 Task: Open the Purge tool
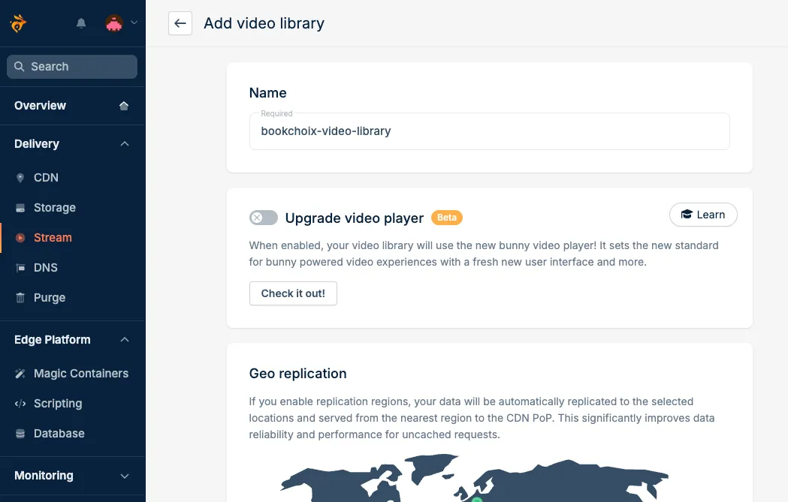pos(50,297)
